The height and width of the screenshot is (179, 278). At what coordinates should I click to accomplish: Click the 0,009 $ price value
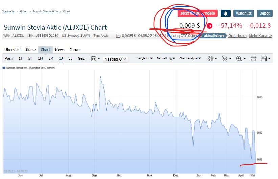click(x=189, y=26)
